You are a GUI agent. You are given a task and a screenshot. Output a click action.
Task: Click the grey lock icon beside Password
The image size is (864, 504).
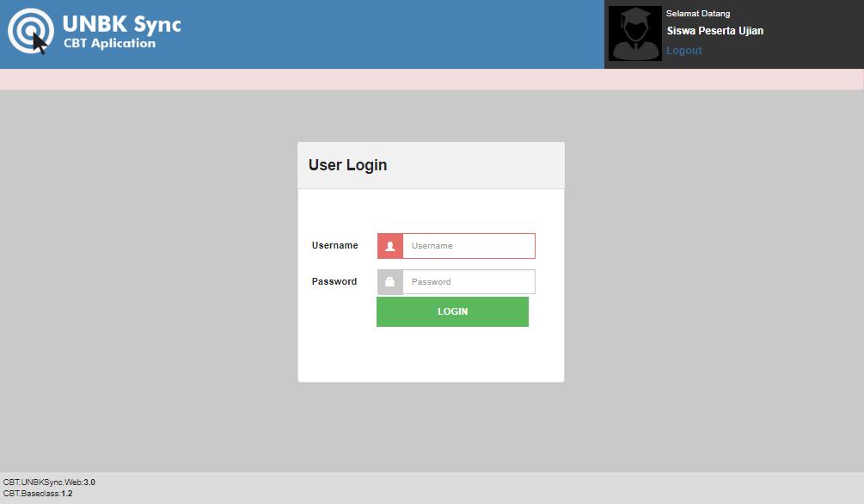click(x=390, y=282)
